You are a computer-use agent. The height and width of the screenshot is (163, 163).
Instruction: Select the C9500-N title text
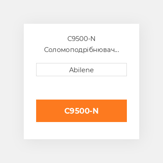pyautogui.click(x=81, y=39)
